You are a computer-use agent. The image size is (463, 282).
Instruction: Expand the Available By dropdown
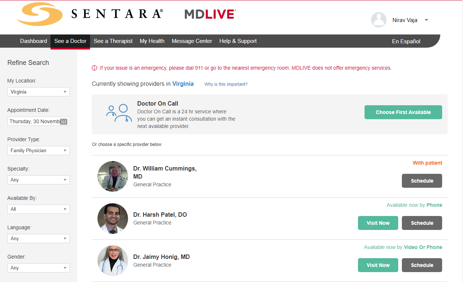tap(38, 209)
